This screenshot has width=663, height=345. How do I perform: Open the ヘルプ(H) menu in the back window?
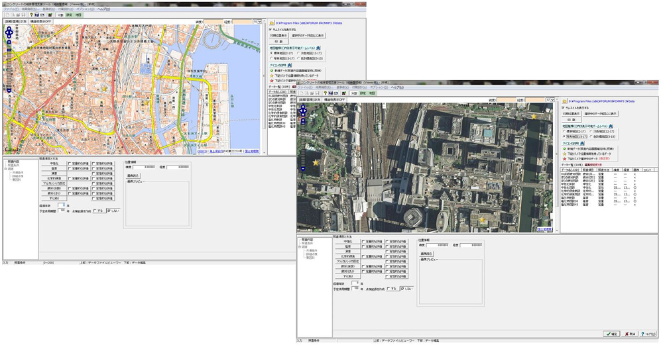103,9
